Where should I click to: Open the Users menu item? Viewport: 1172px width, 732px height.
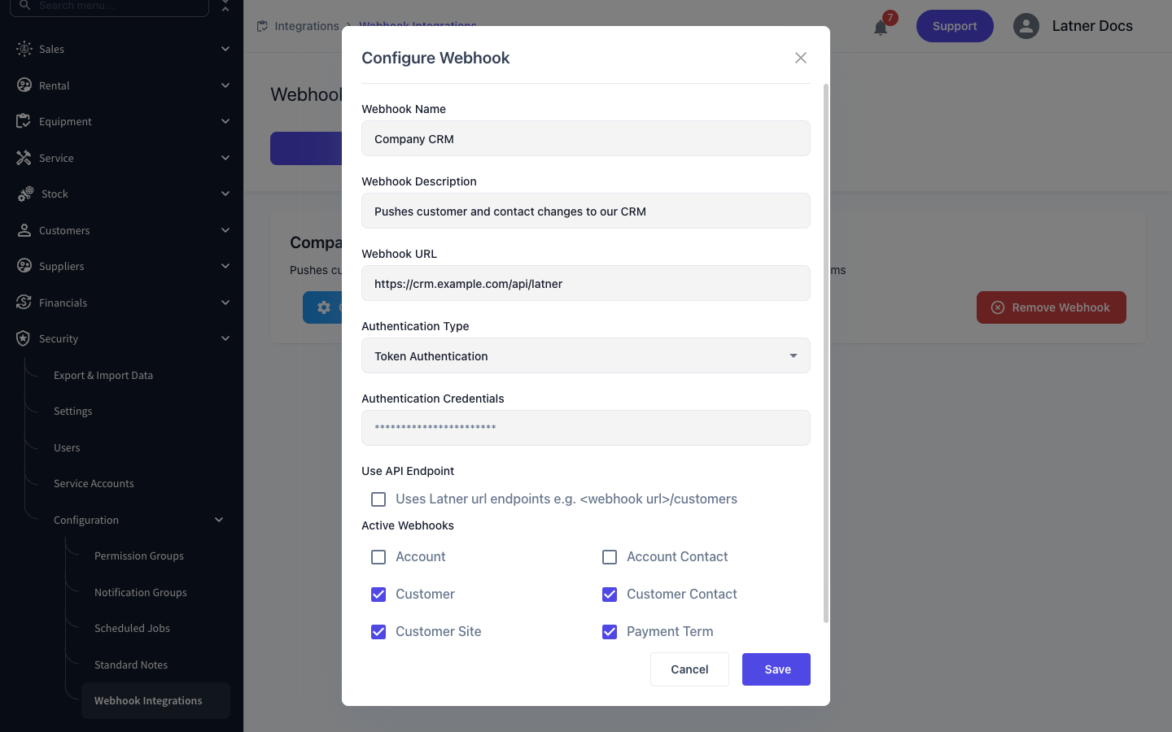(x=67, y=447)
